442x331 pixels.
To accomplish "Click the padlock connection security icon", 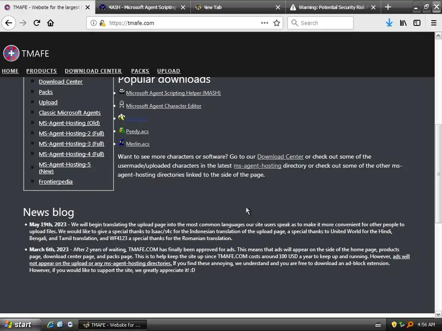I will 102,23.
